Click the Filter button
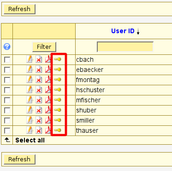This screenshot has height=171, width=172. click(44, 47)
